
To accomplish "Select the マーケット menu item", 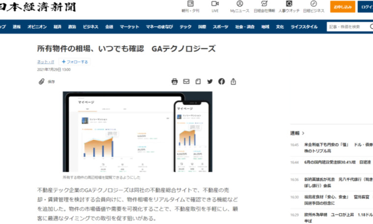I will pos(129,27).
